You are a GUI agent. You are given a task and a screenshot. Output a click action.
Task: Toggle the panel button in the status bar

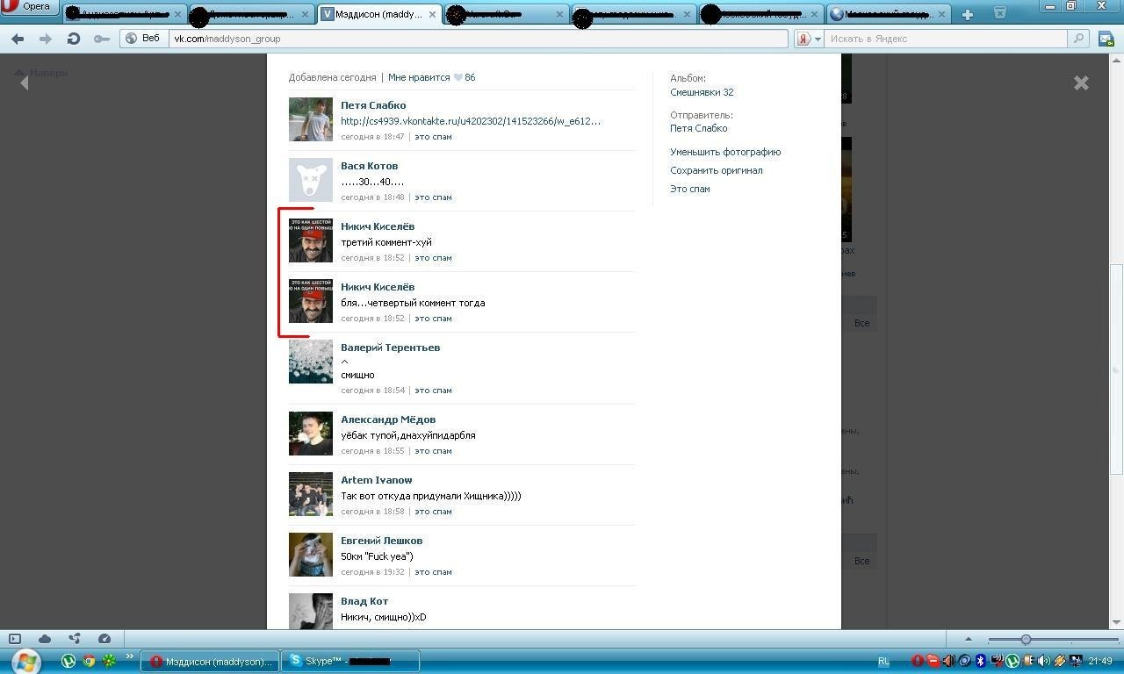(x=15, y=639)
